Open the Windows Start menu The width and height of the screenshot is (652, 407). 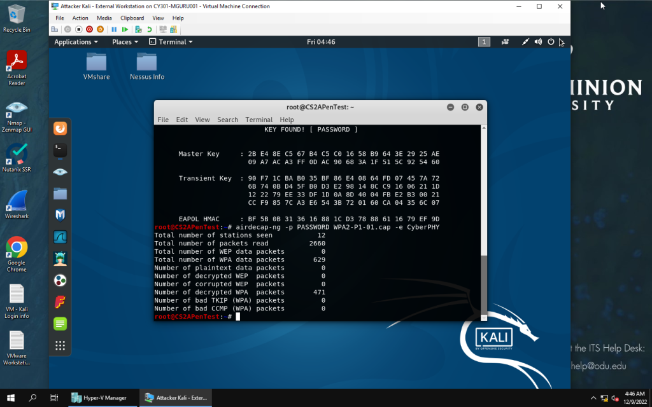click(x=11, y=398)
